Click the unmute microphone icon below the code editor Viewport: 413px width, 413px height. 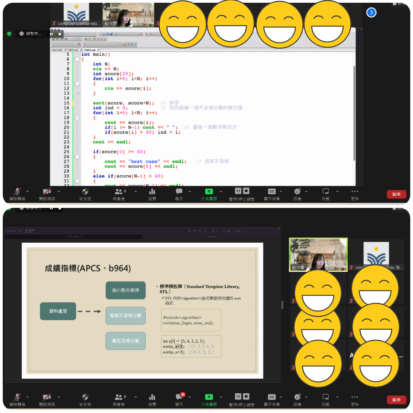click(x=17, y=192)
